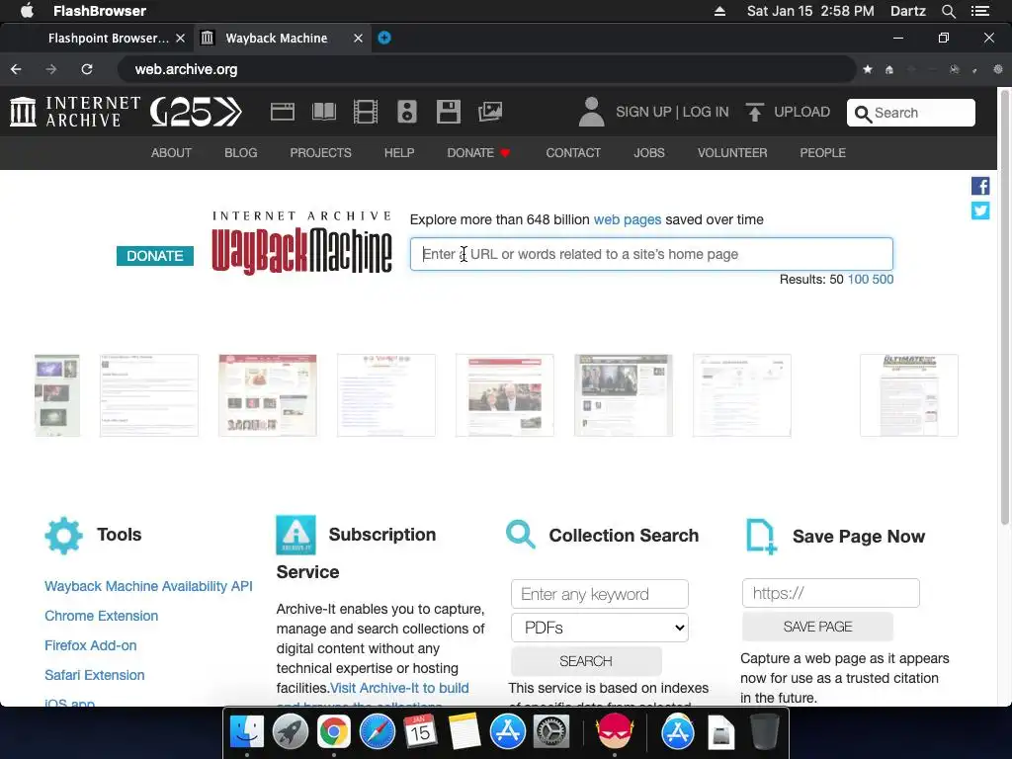This screenshot has width=1012, height=759.
Task: Focus the header Search box
Action: (x=910, y=113)
